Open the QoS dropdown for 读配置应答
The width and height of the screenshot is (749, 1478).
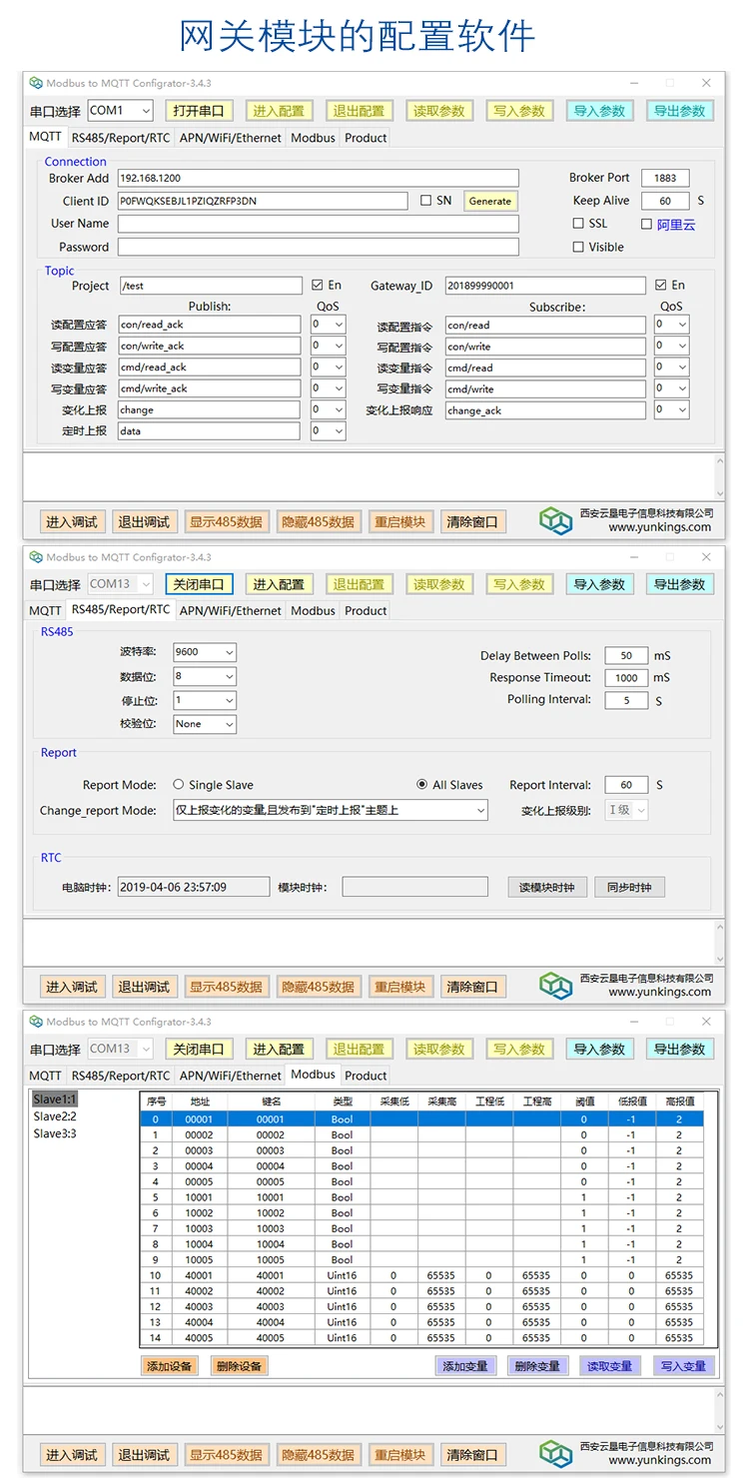(x=328, y=325)
